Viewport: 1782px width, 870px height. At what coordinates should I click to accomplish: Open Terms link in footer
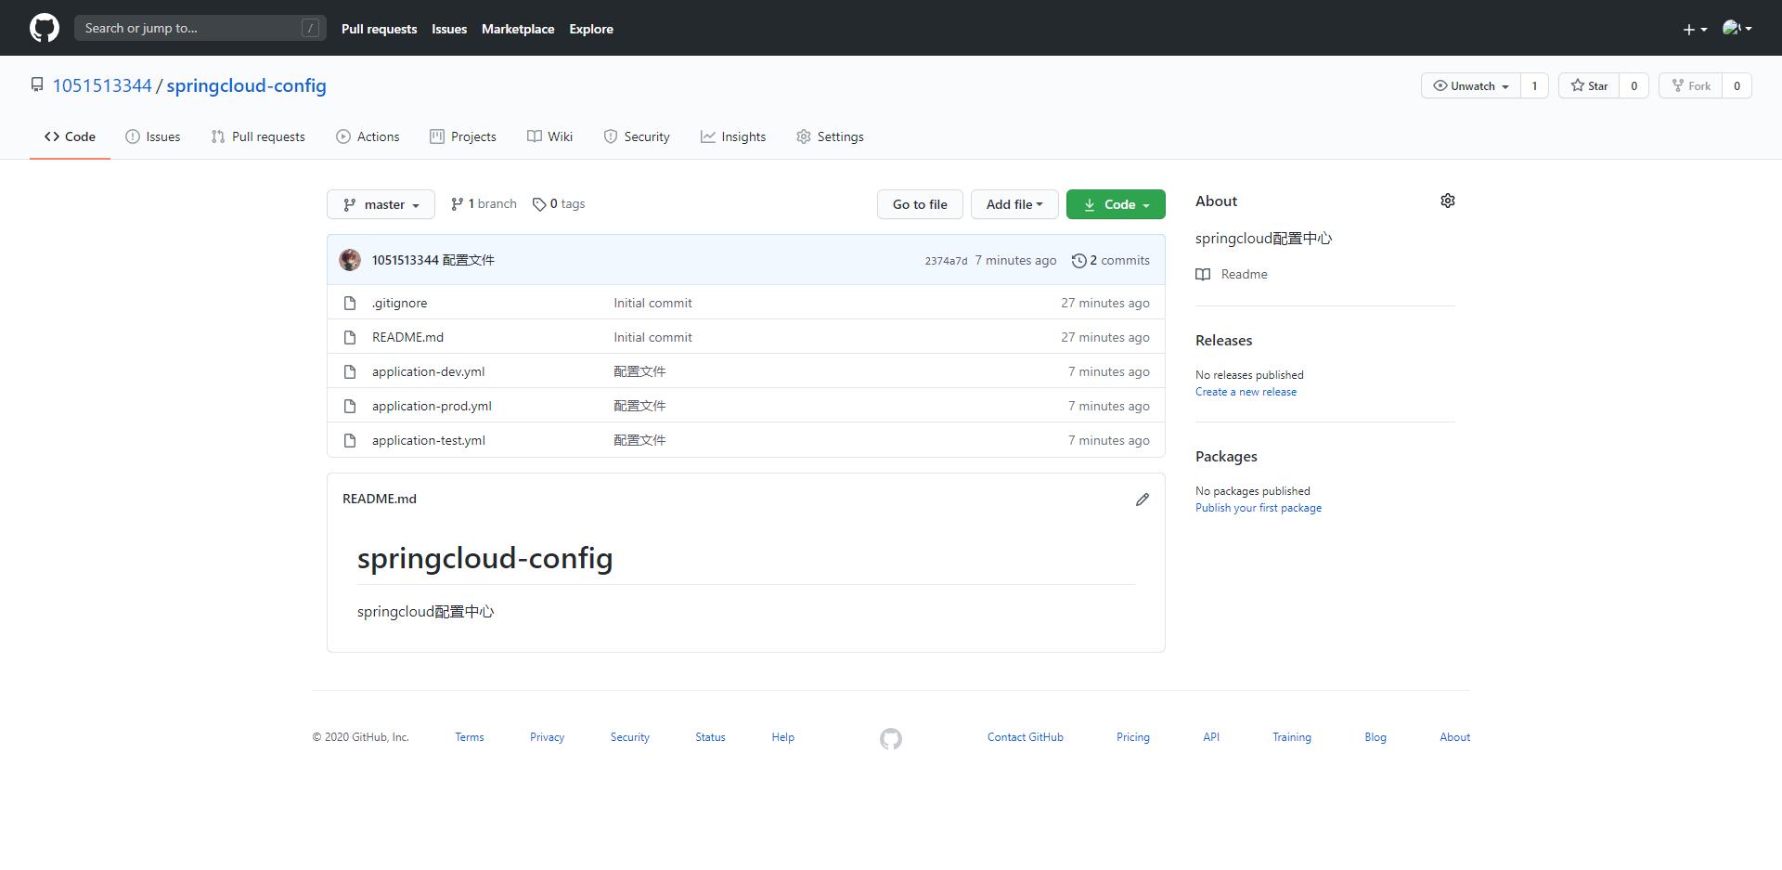[x=470, y=737]
